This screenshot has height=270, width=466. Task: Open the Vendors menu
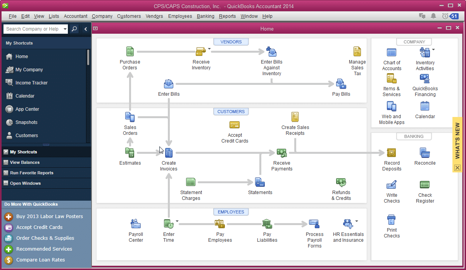[154, 16]
